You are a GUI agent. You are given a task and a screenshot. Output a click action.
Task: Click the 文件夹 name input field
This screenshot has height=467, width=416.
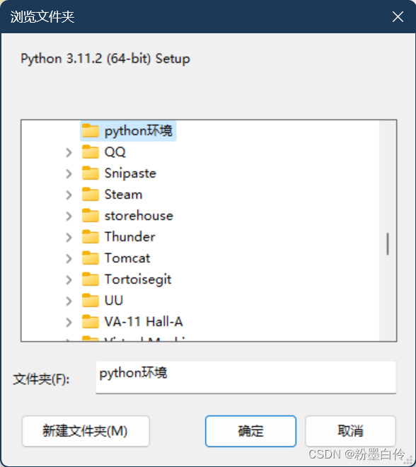tap(245, 377)
